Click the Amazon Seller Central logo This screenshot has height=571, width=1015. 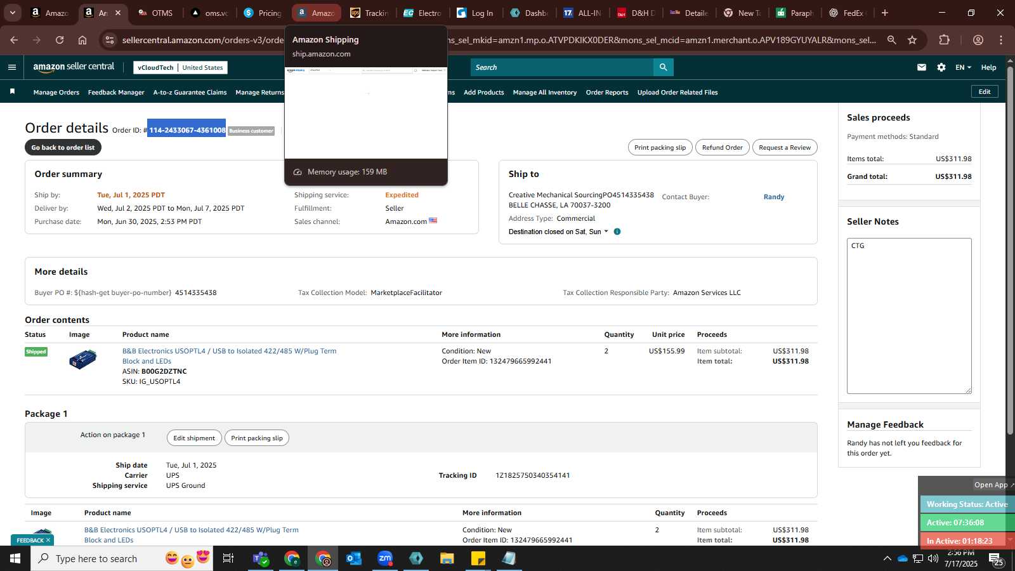(74, 67)
